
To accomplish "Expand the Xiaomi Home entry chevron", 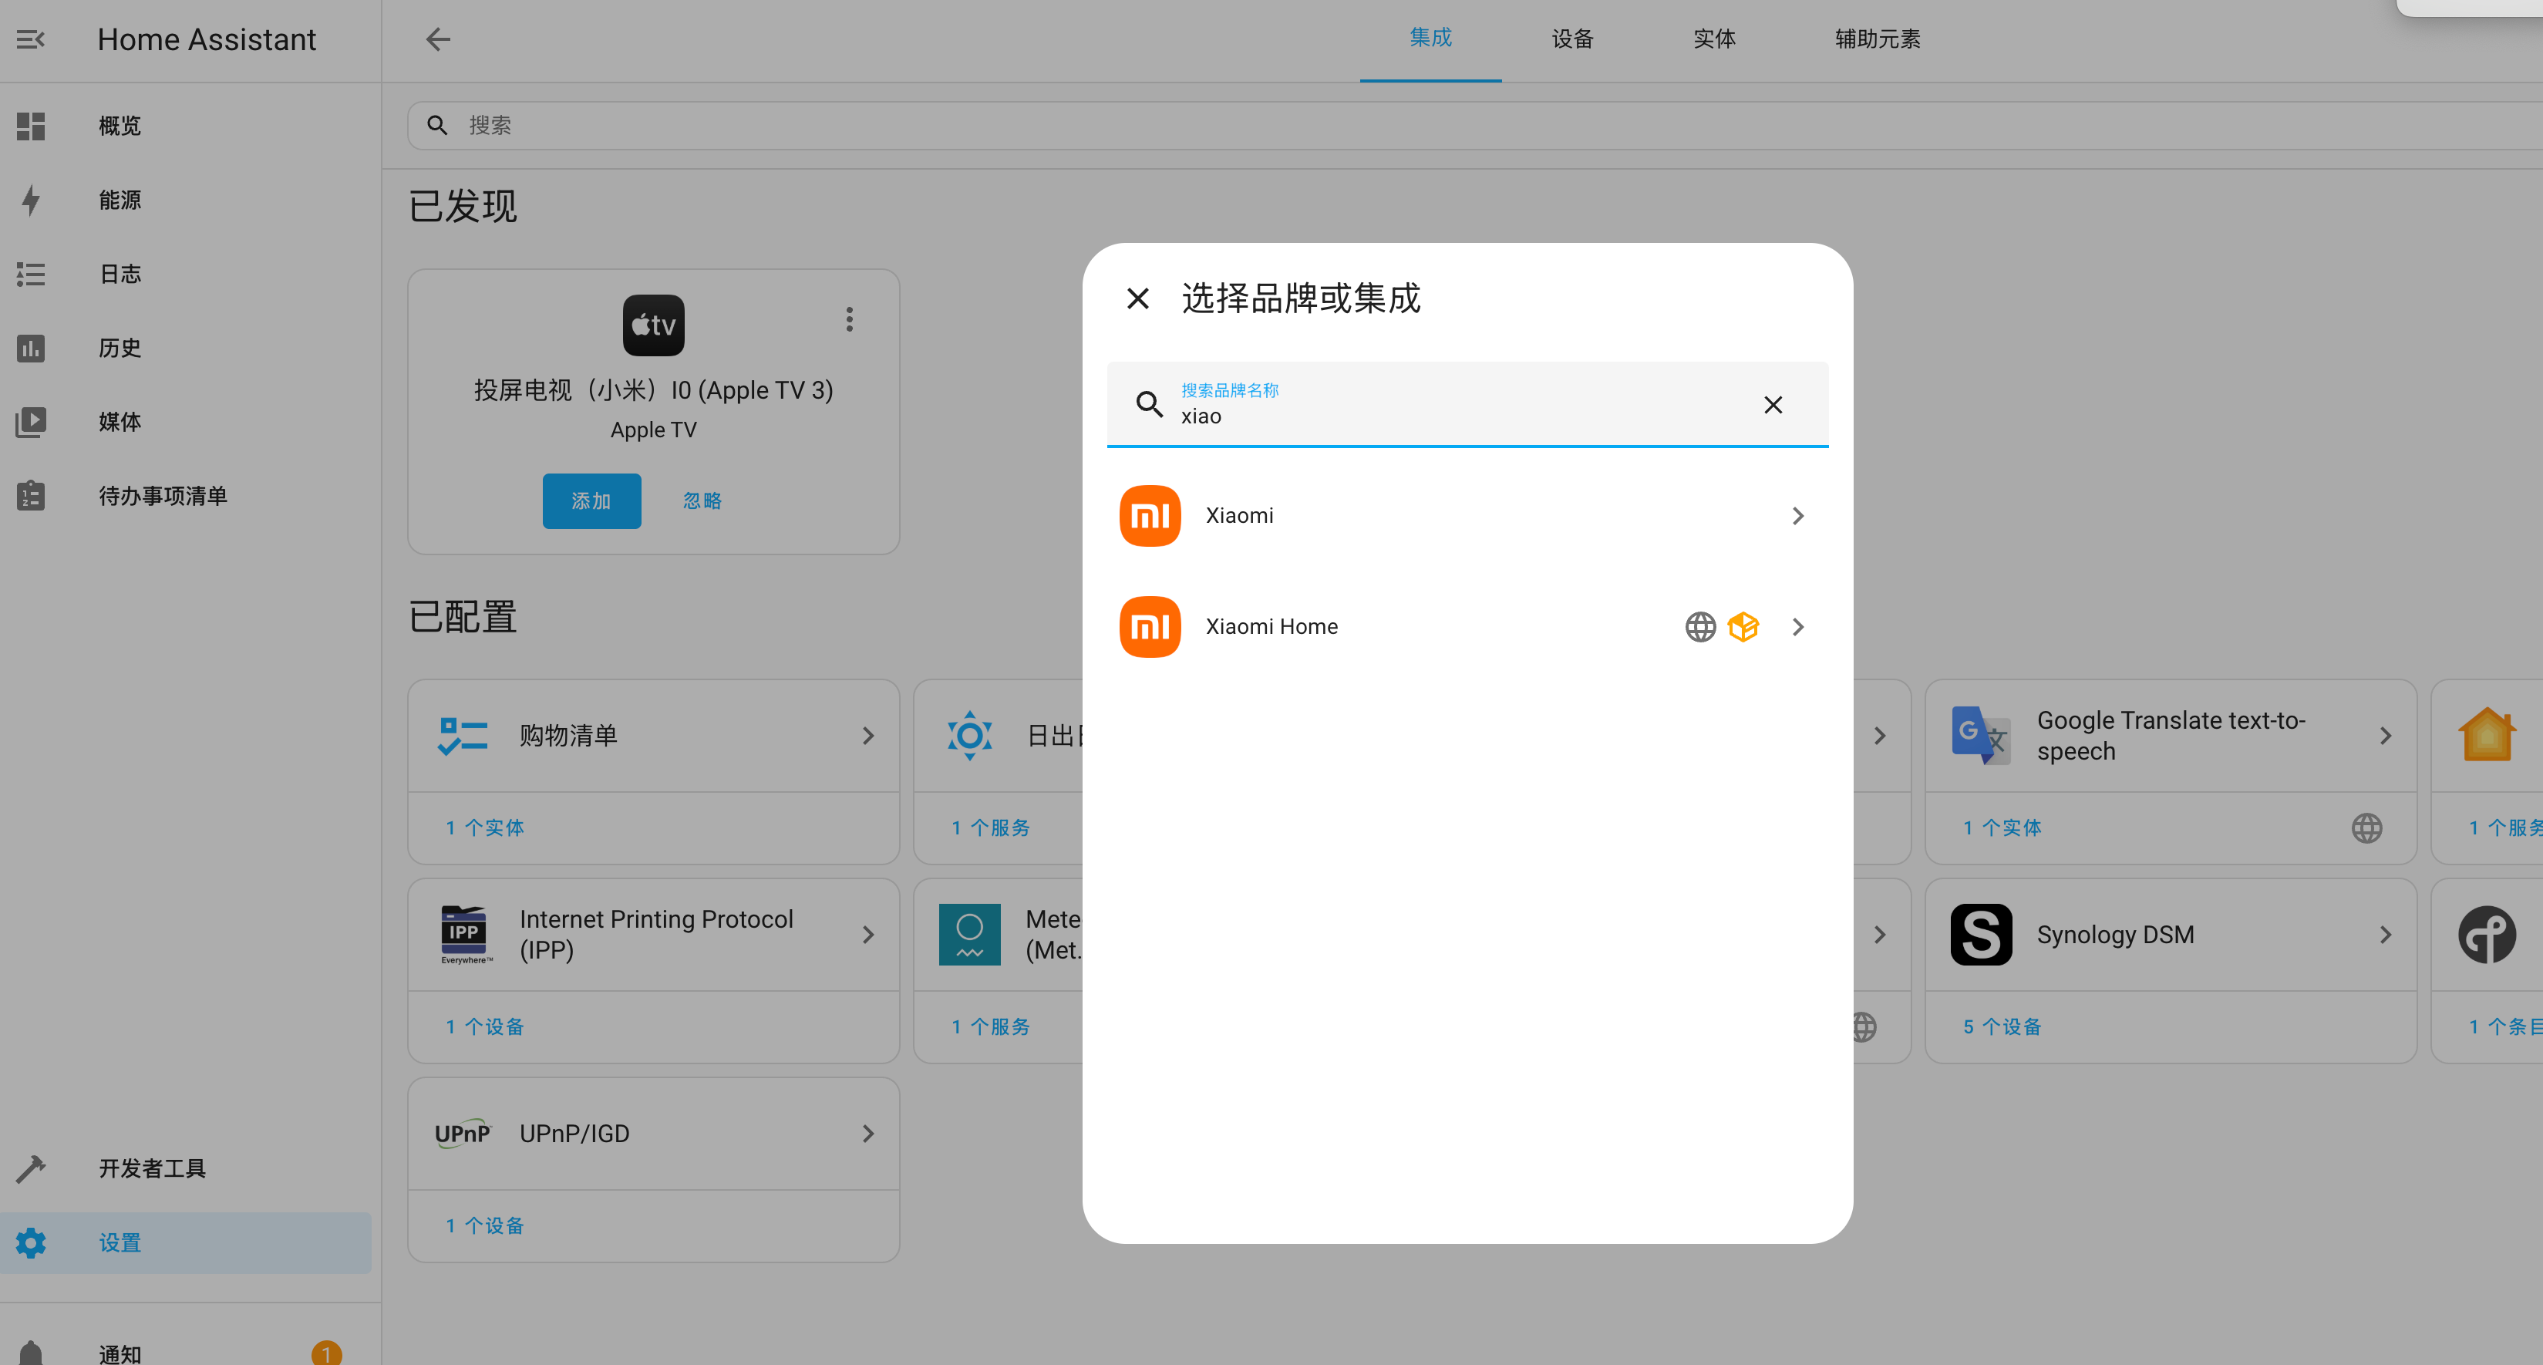I will point(1797,627).
